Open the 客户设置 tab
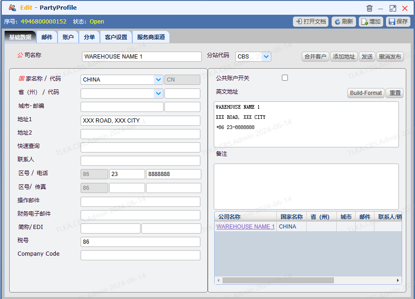This screenshot has width=415, height=299. coord(116,37)
